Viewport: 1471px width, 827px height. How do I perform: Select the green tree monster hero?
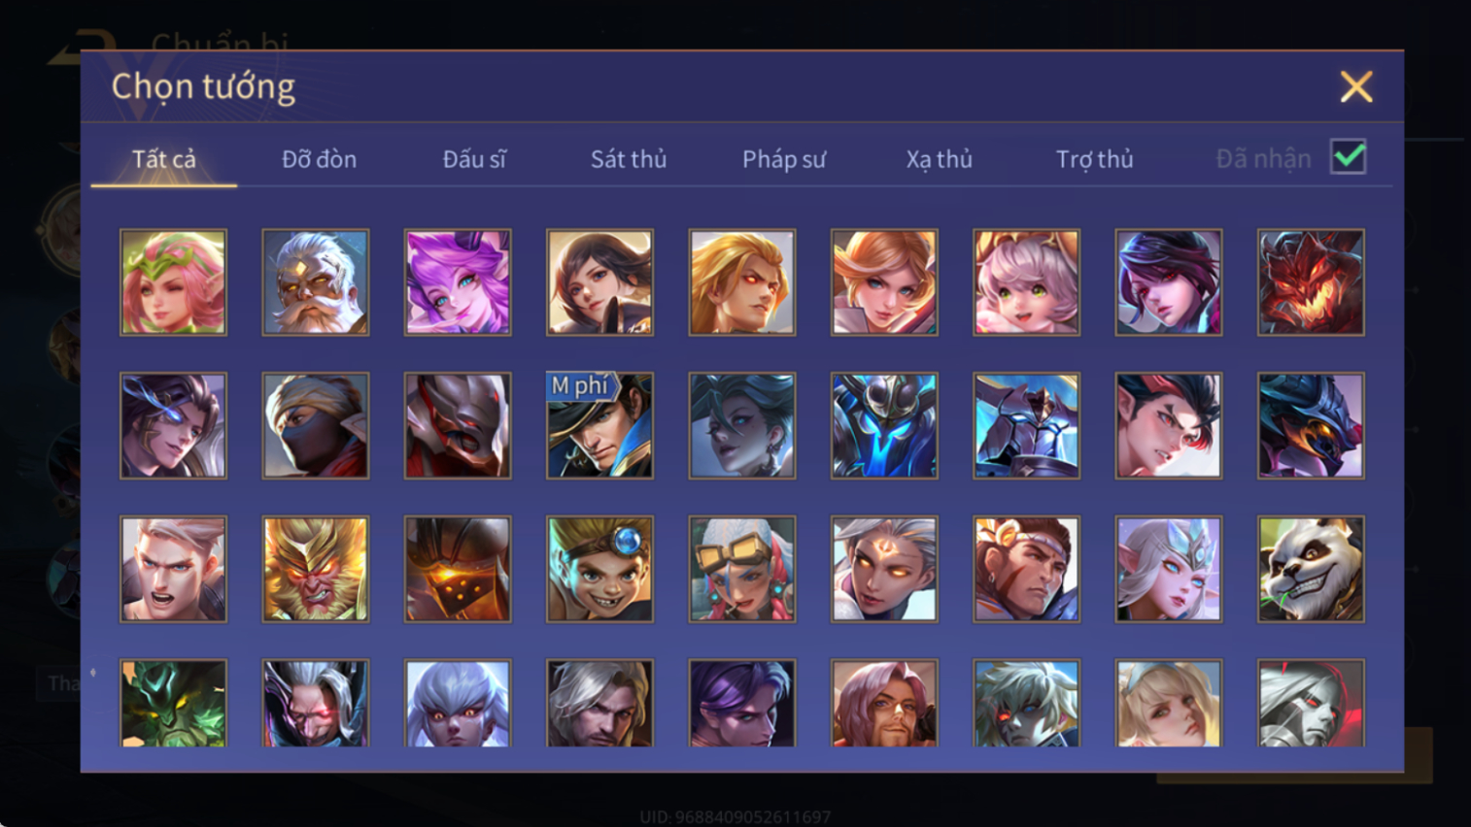(x=173, y=703)
